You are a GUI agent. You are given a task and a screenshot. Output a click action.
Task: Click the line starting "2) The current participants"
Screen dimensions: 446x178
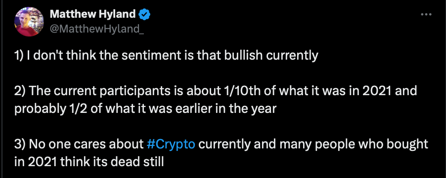[x=216, y=91]
